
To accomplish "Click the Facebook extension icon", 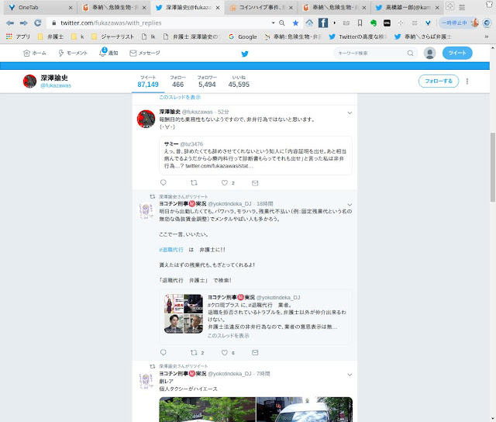I will pos(323,22).
